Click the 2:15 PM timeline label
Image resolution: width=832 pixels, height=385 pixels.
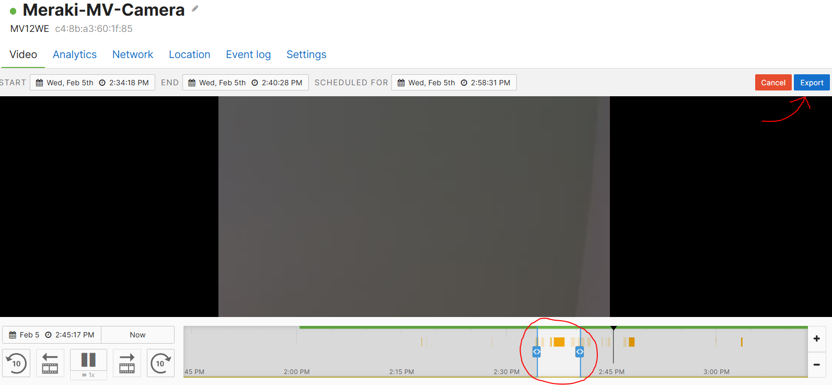pos(401,372)
